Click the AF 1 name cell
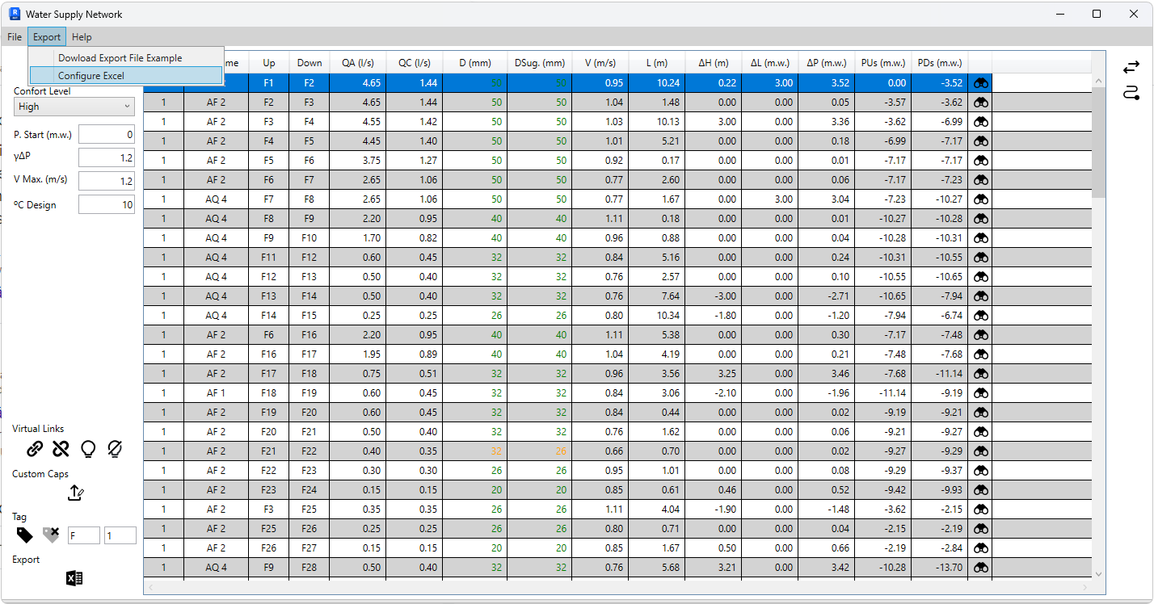Screen dimensions: 1154x604 click(x=216, y=393)
